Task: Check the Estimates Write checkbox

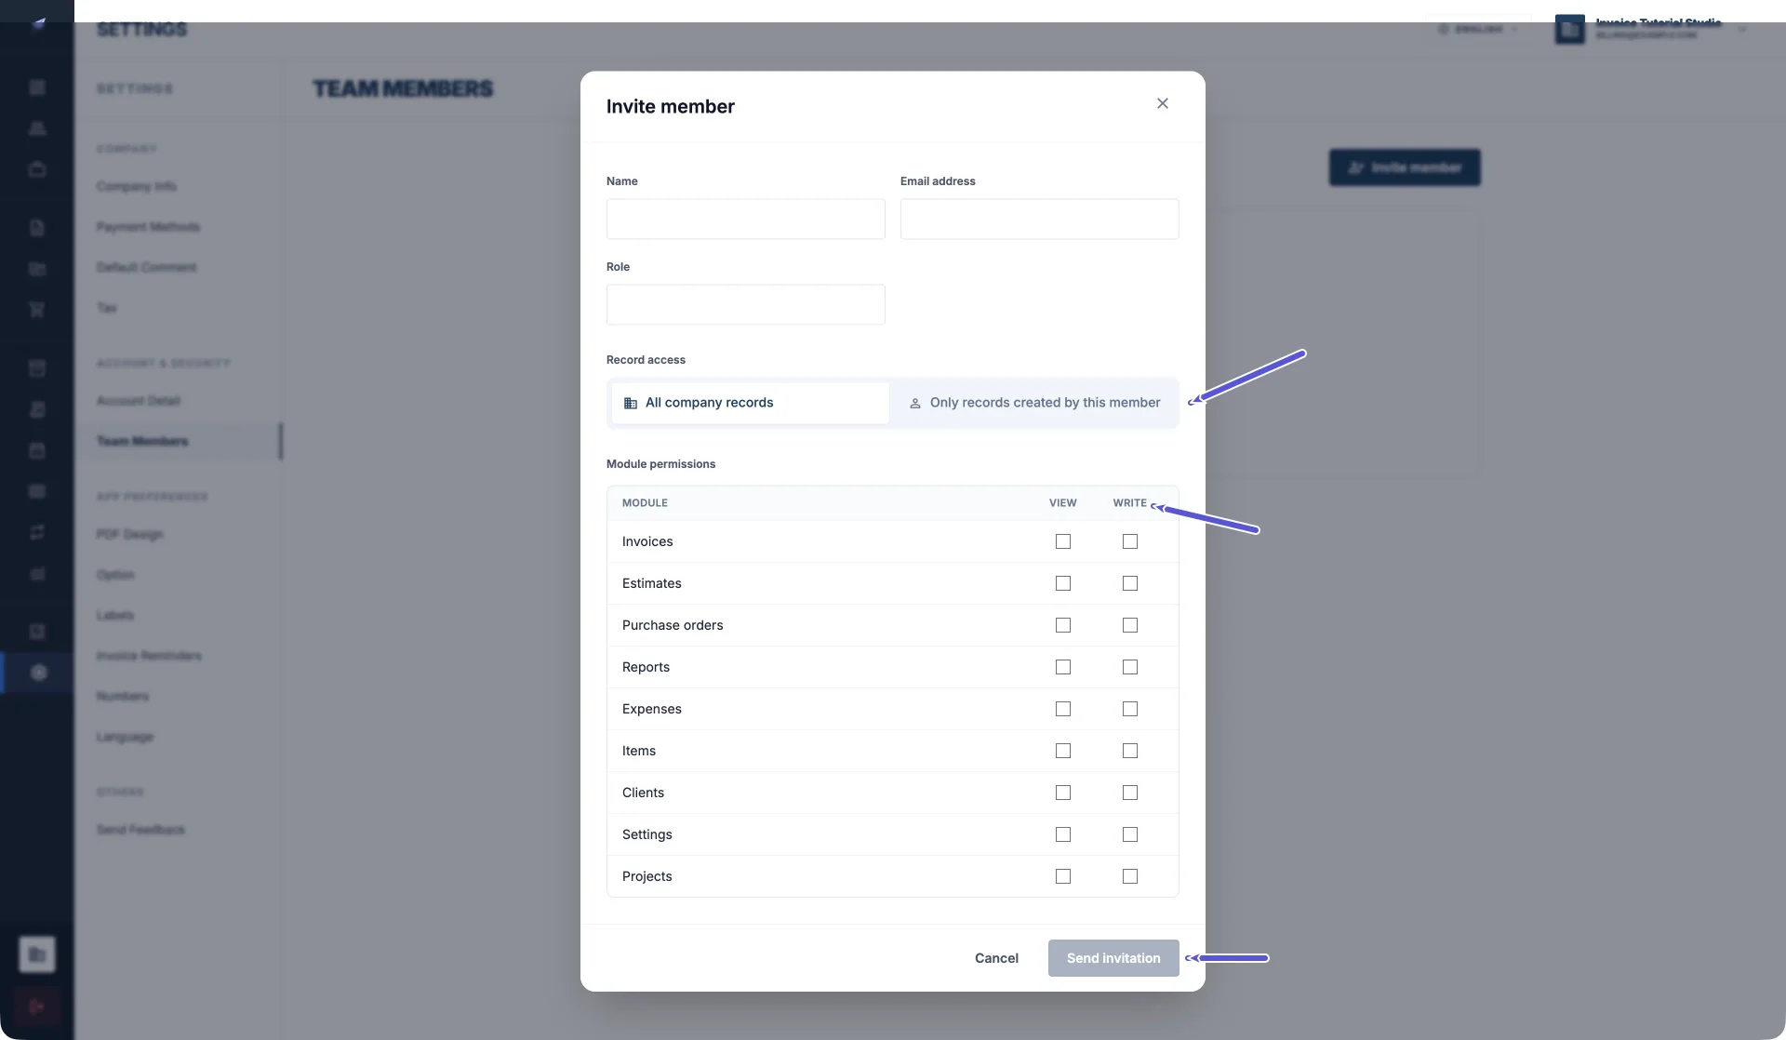Action: 1130,583
